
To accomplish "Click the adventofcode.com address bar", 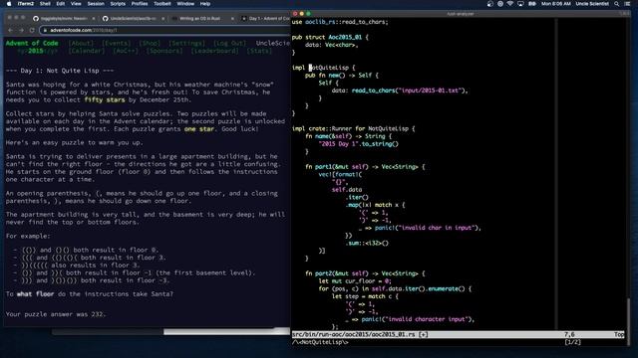I will [164, 30].
